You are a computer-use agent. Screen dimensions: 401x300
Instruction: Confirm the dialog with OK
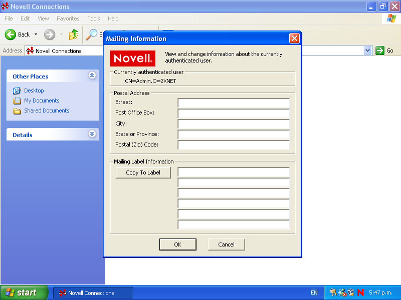[178, 244]
